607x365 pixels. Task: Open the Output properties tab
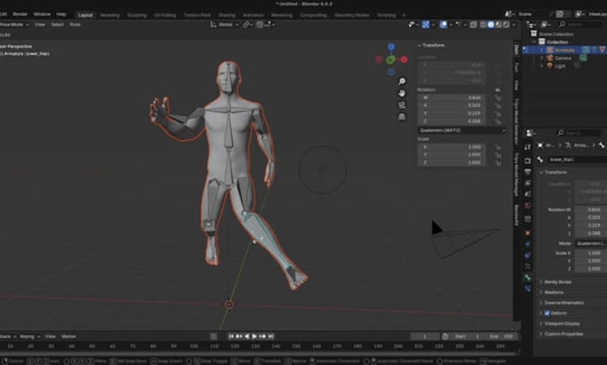pos(528,171)
